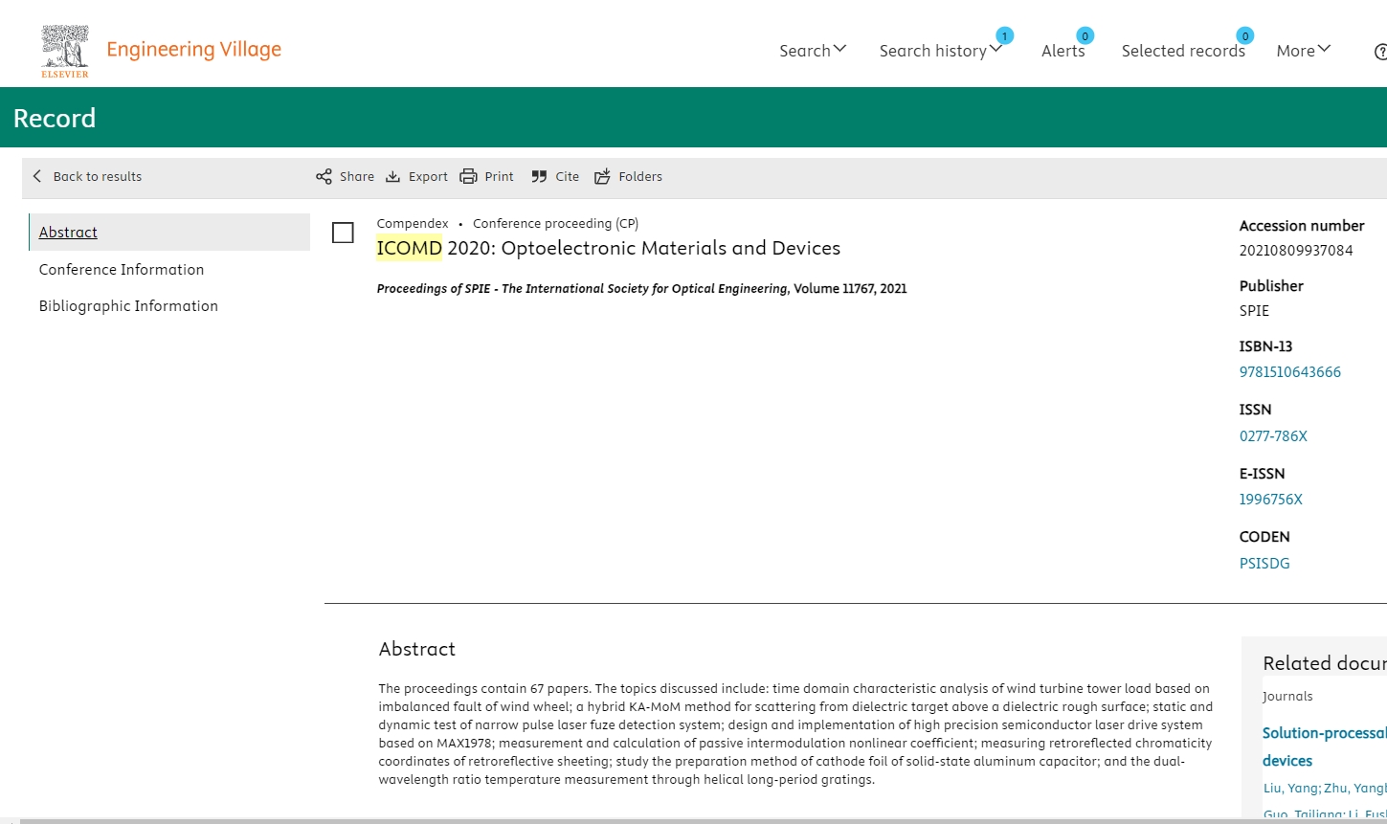
Task: Jump to Conference Information section
Action: point(122,270)
